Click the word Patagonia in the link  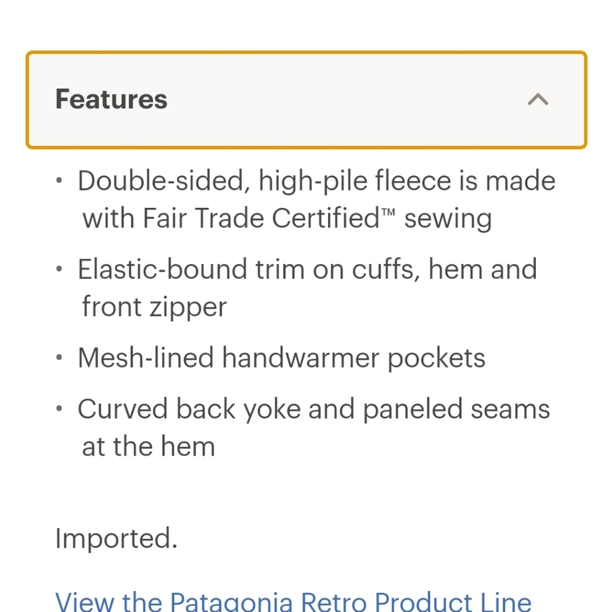pos(231,601)
